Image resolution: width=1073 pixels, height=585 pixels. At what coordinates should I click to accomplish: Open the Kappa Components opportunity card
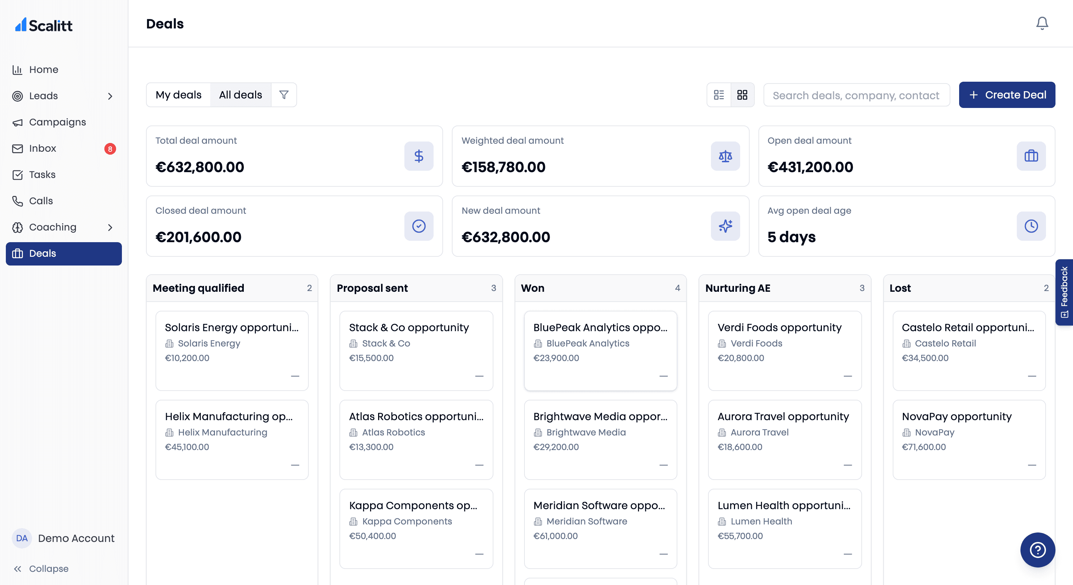pos(416,529)
